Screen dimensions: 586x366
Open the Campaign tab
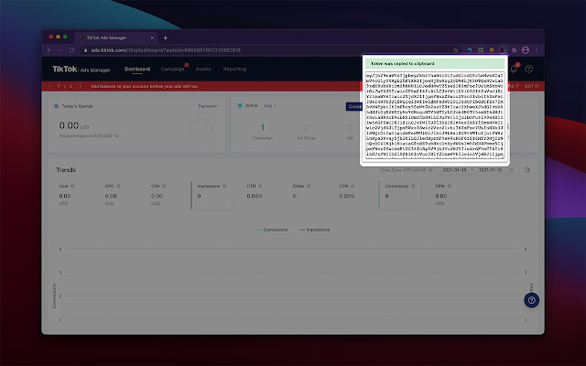172,70
